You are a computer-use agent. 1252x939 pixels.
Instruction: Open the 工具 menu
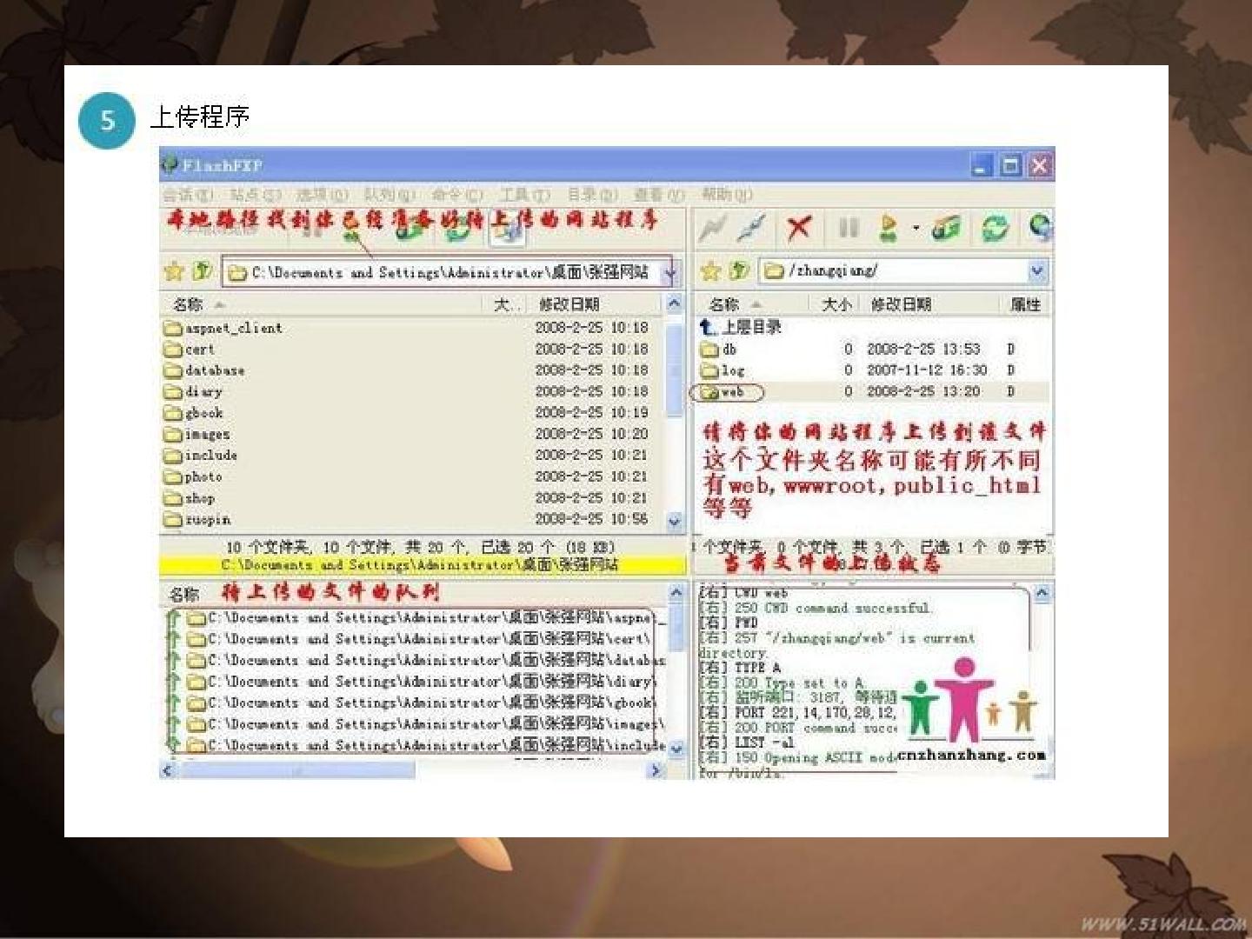524,194
